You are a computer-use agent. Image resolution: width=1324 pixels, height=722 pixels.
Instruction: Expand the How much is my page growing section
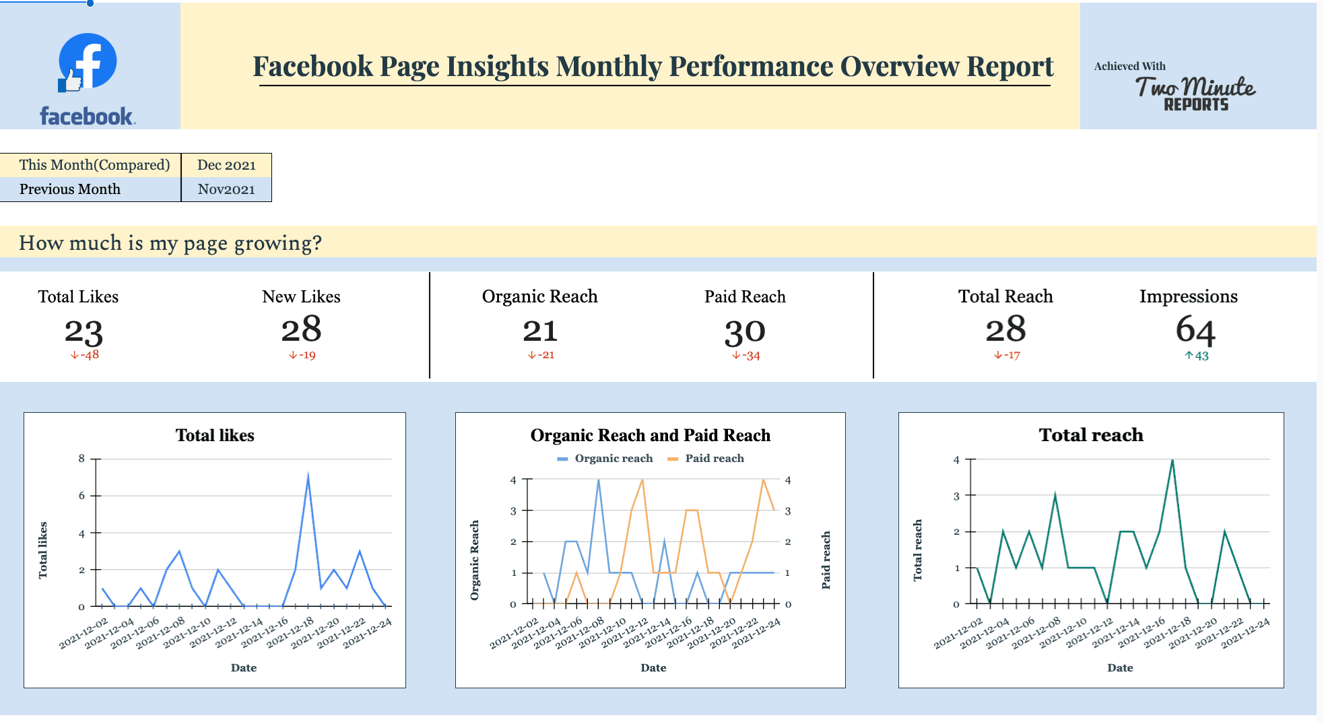(170, 243)
